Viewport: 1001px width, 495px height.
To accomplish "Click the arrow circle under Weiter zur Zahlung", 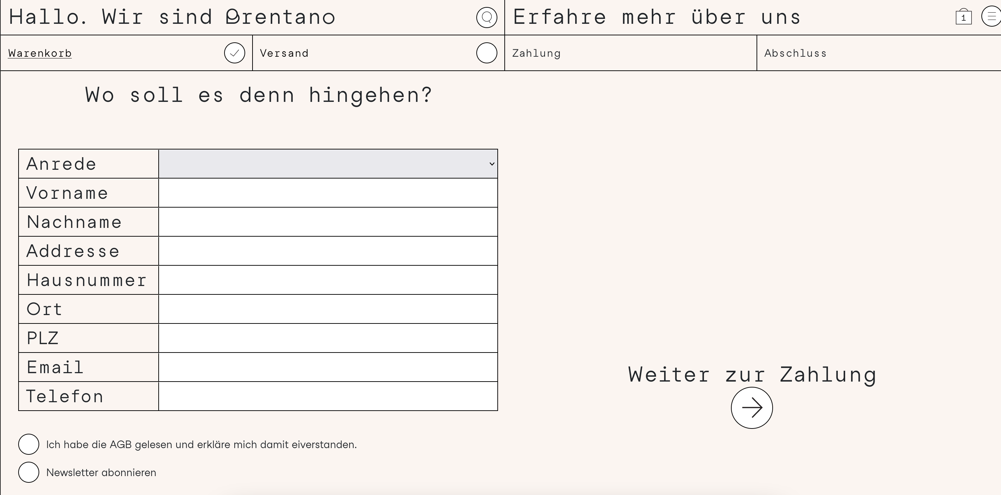I will coord(752,408).
